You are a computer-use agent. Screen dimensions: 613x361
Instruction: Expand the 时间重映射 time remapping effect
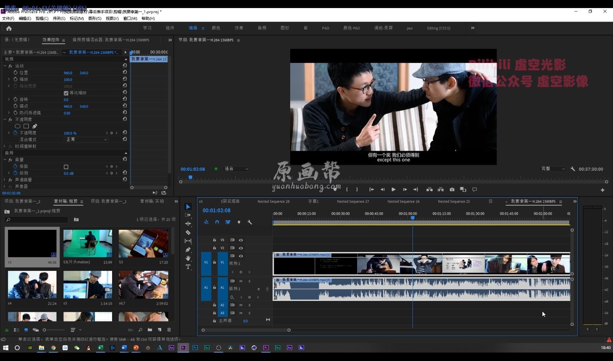tap(5, 146)
